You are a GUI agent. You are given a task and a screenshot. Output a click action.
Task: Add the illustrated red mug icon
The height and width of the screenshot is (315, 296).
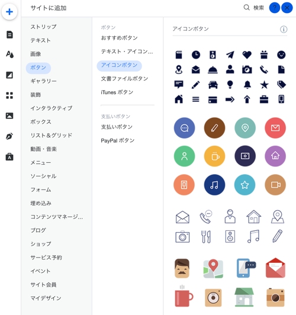tap(184, 296)
